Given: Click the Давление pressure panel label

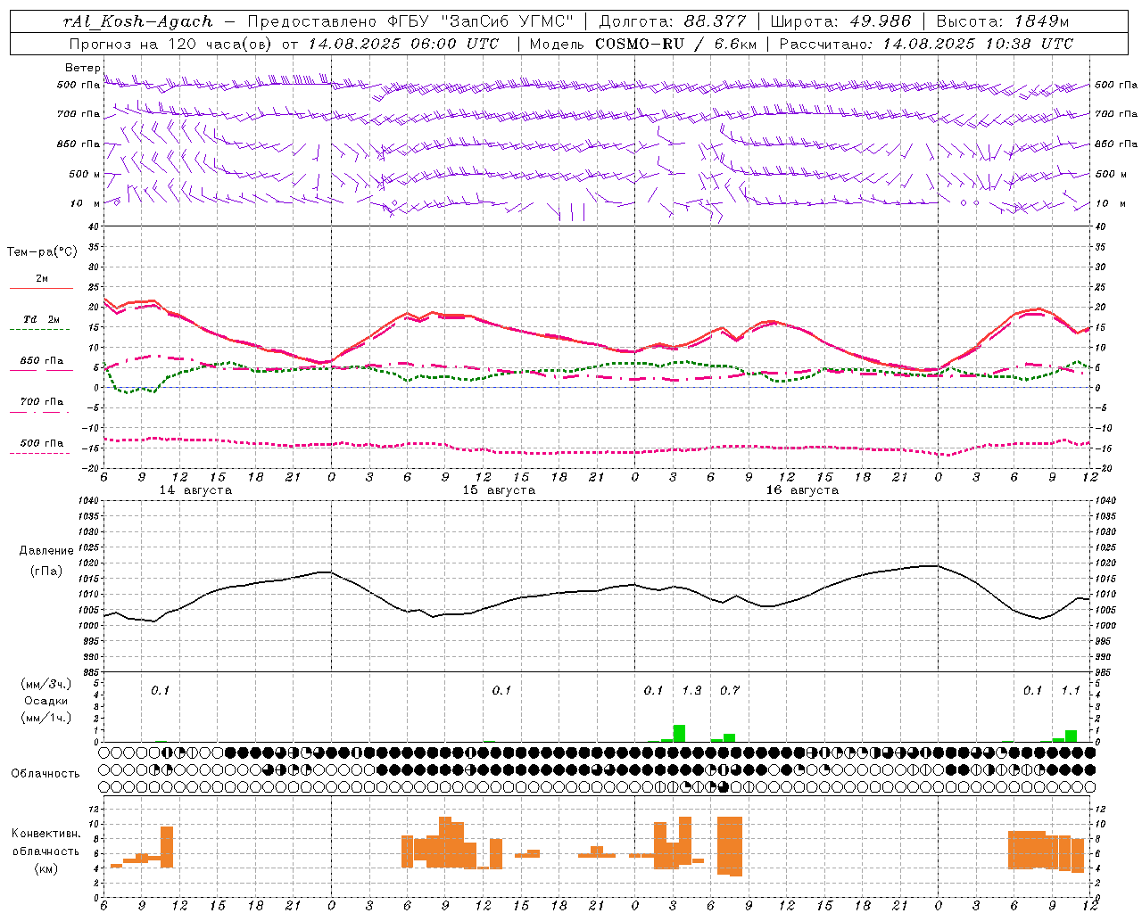Looking at the screenshot, I should [46, 551].
